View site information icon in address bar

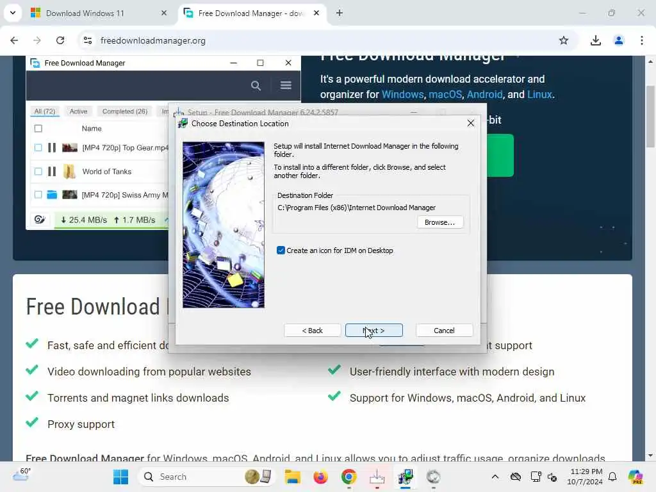88,40
